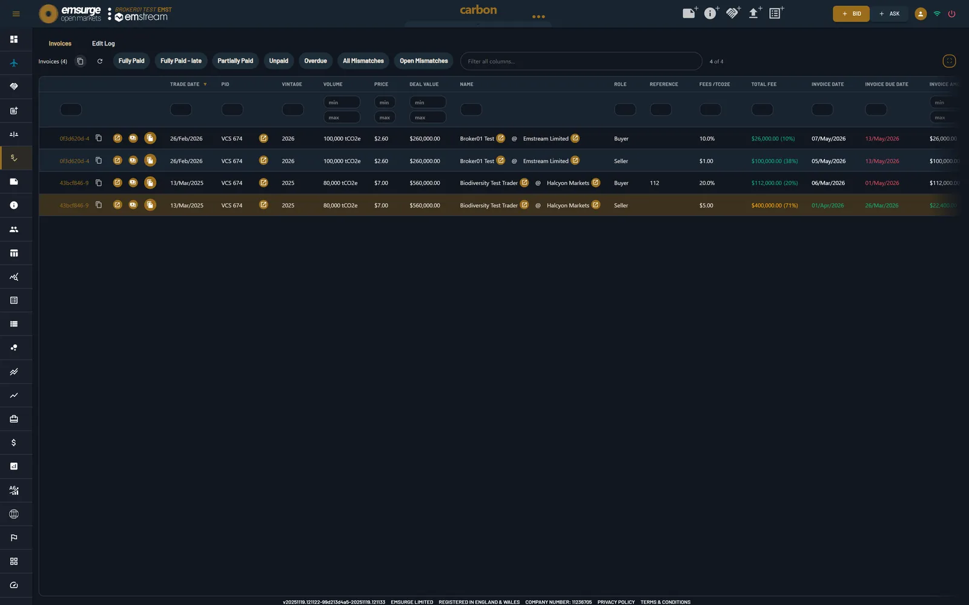Open the user profile avatar icon
The image size is (969, 605).
click(921, 14)
